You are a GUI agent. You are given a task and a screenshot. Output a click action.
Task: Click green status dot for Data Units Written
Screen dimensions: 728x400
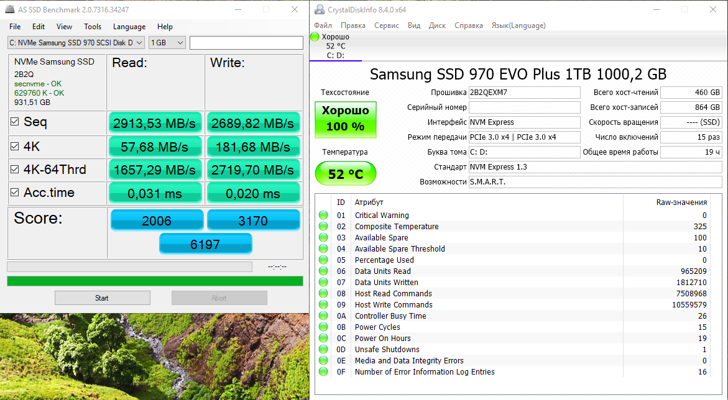(323, 282)
